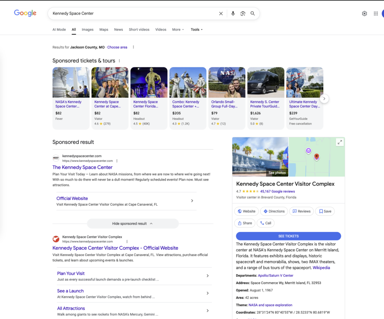Open the Google apps grid

376,13
